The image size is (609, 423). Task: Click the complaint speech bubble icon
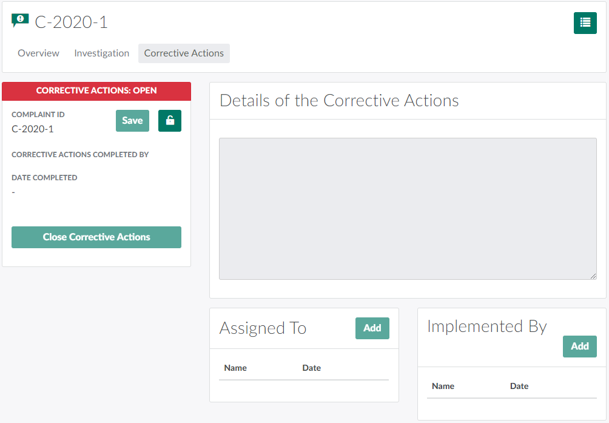click(20, 21)
